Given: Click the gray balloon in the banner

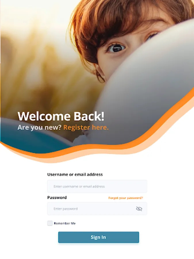Looking at the screenshot, I should point(145,92).
